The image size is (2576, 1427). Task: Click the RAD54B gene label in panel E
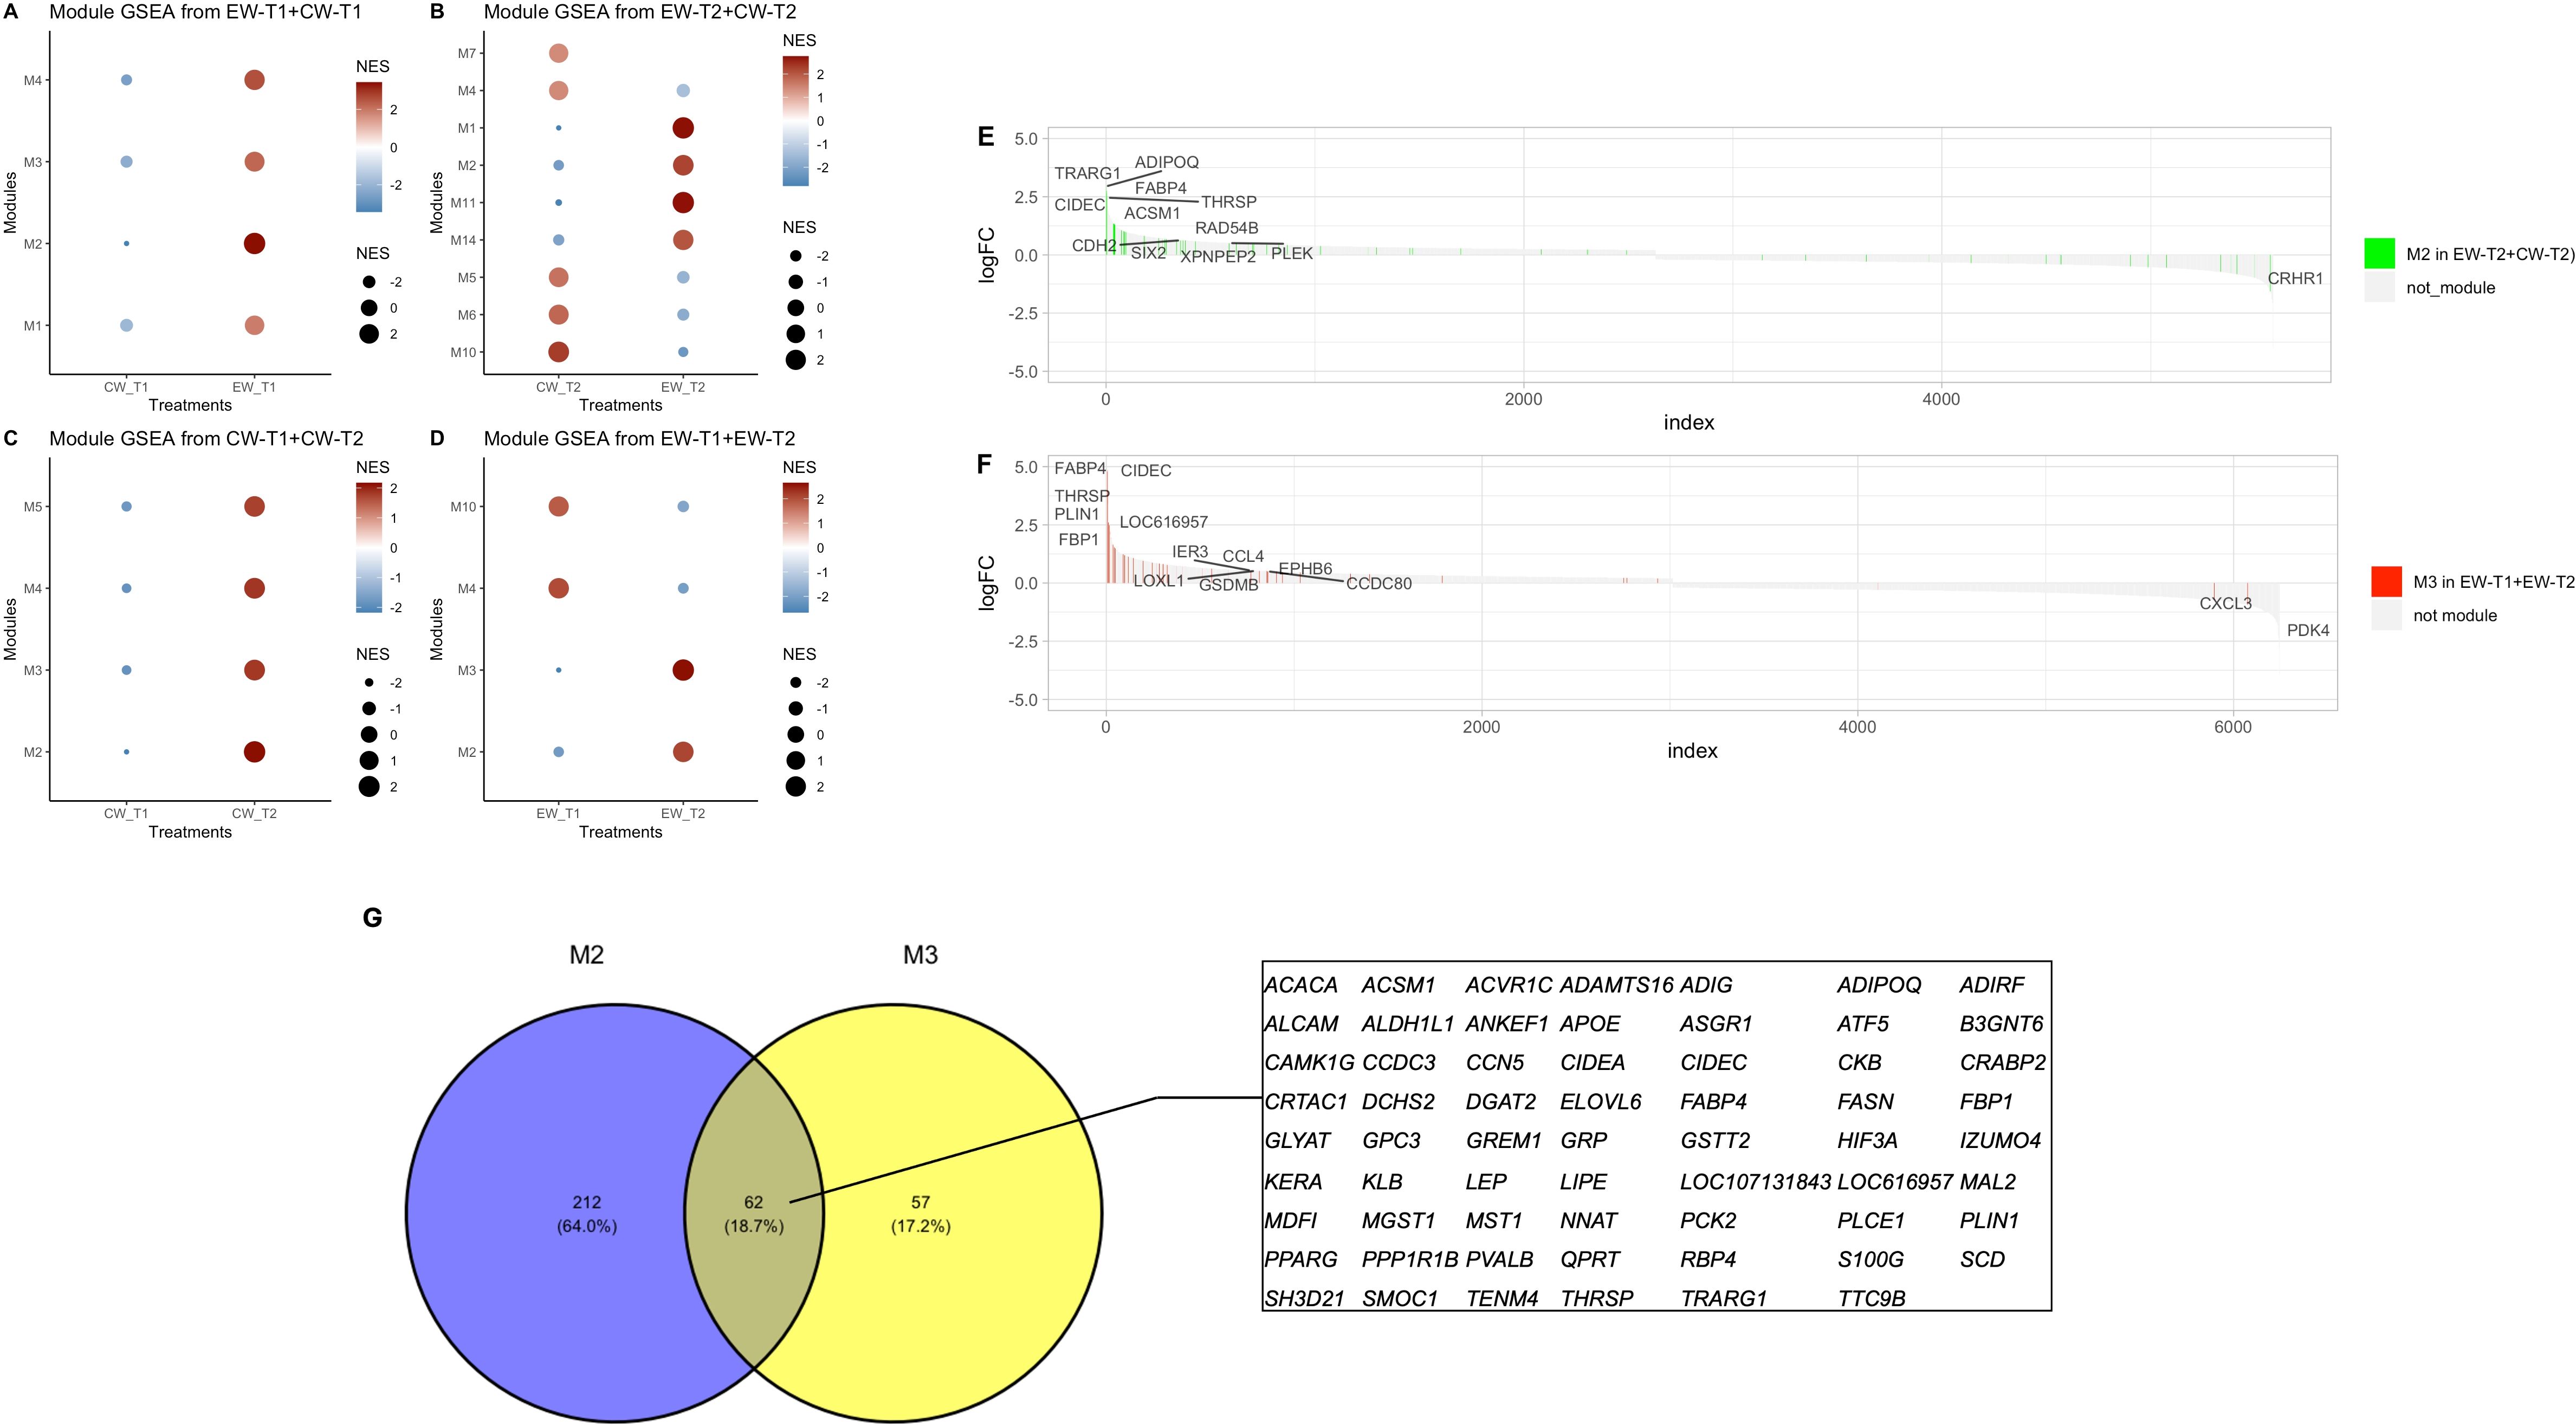click(x=1226, y=228)
